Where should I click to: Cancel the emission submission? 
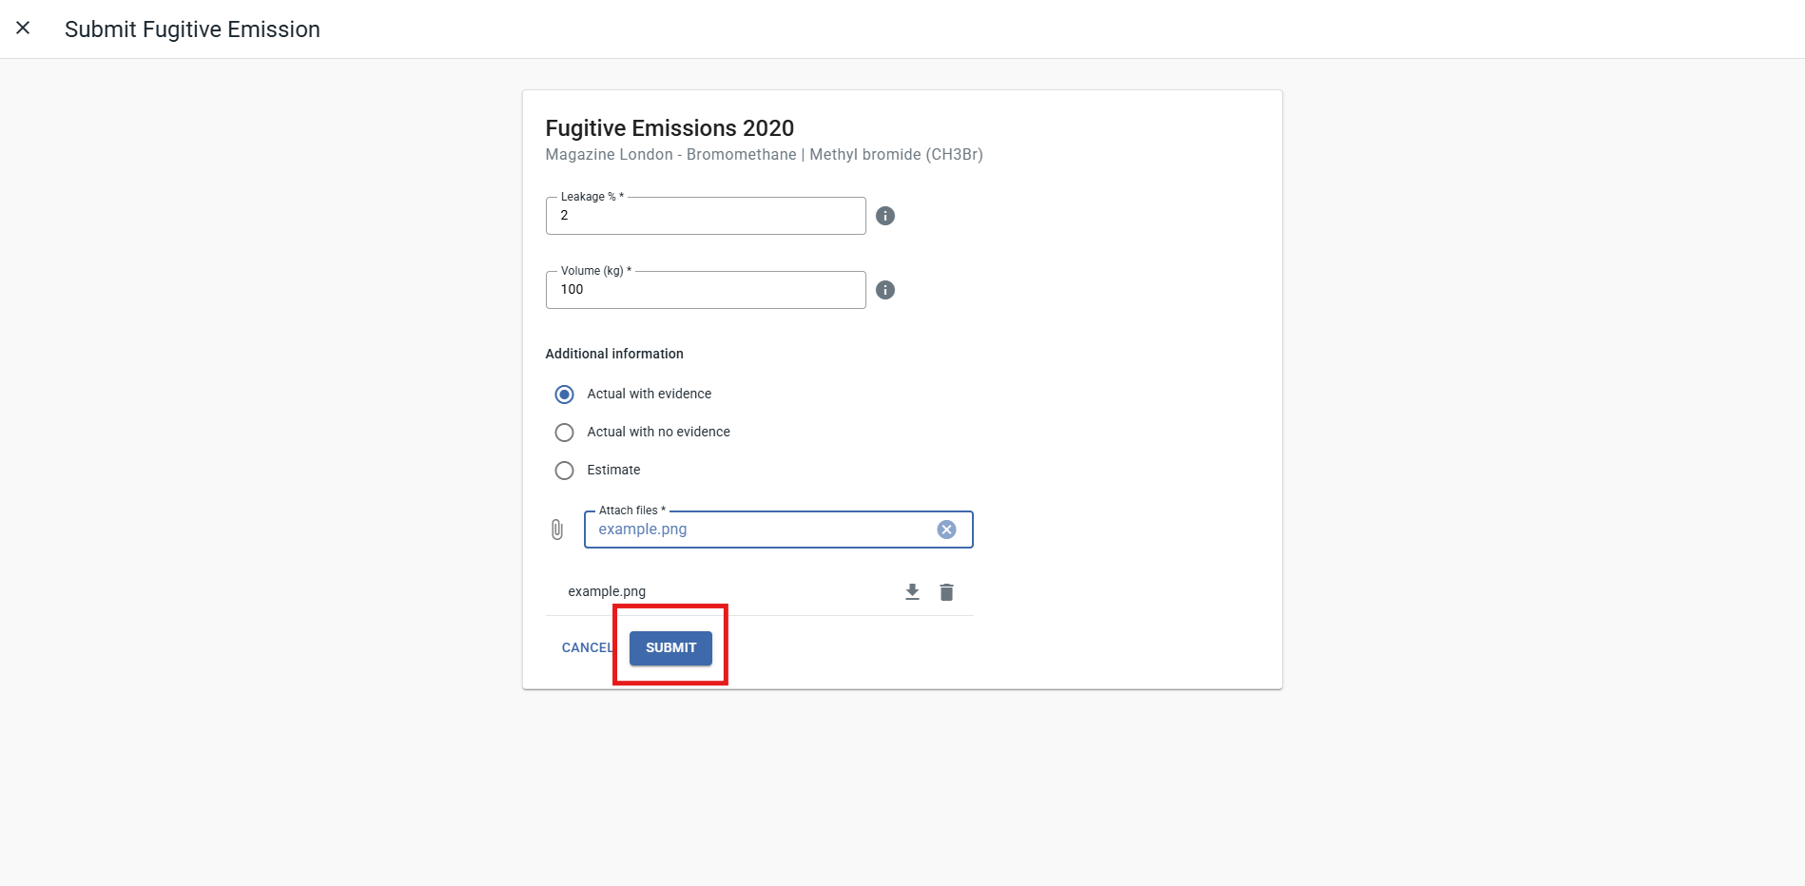(x=587, y=647)
